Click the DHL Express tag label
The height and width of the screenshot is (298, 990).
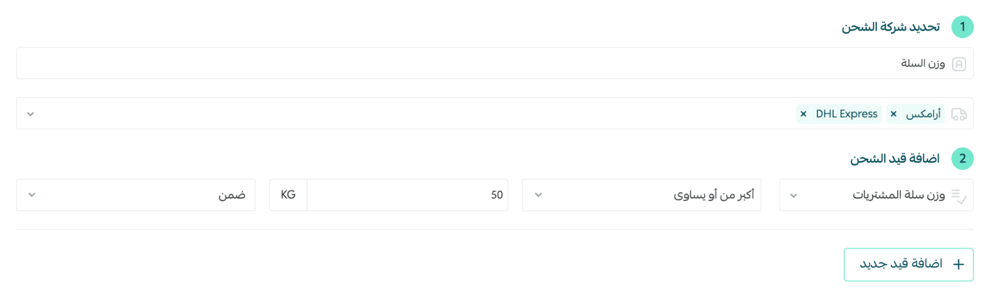click(846, 114)
